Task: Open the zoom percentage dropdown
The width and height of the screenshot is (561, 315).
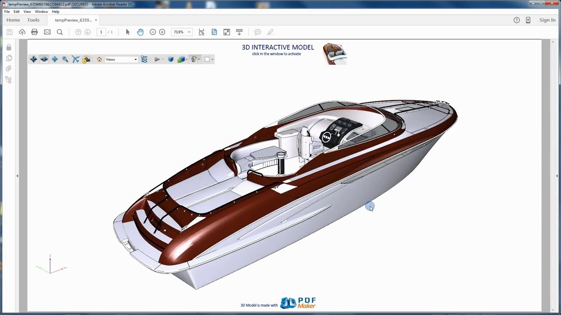Action: tap(189, 32)
